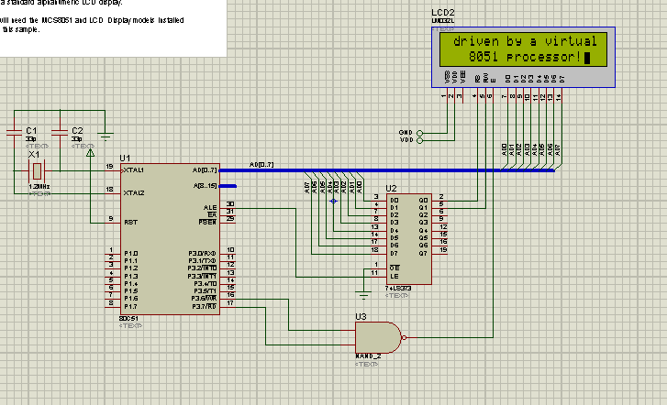Select the X1 crystal symbol

click(x=37, y=170)
